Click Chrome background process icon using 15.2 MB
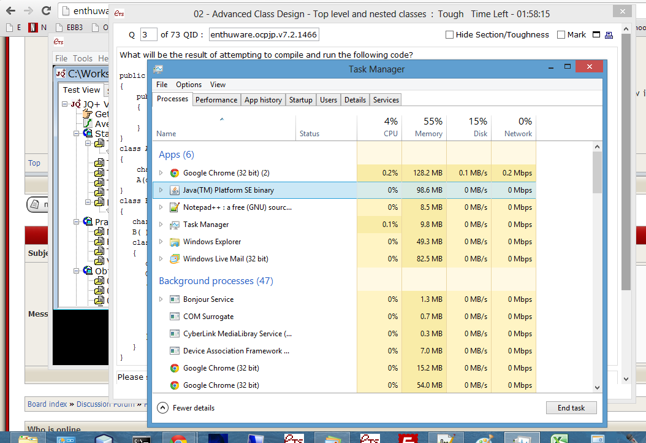This screenshot has width=646, height=443. coord(175,368)
